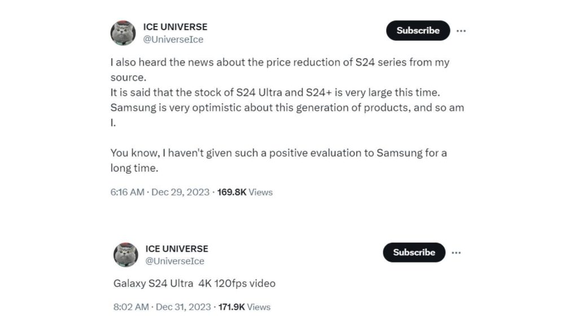Screen dimensions: 578x325
Task: Click the cat avatar on the price reduction tweet
Action: (123, 33)
